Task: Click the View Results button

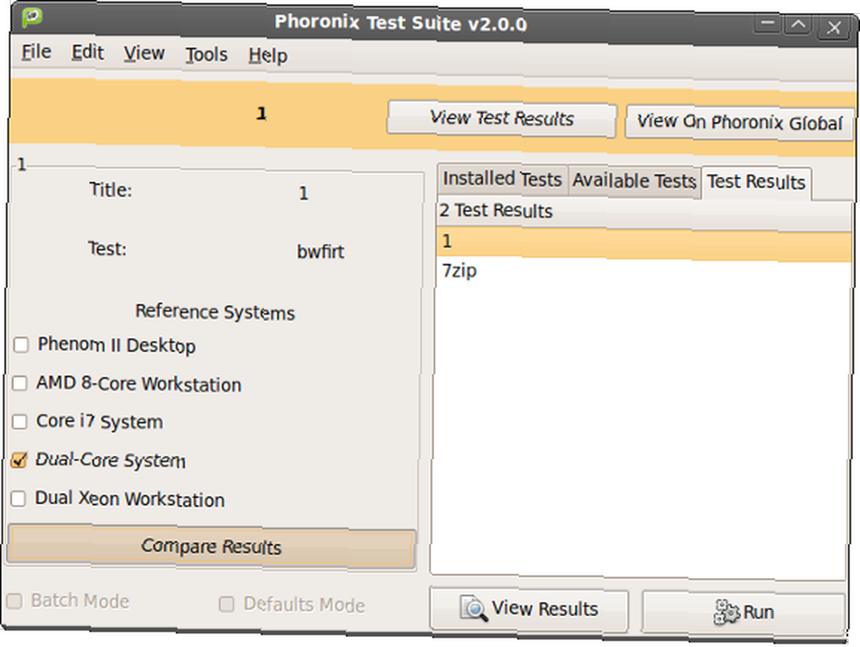Action: 529,609
